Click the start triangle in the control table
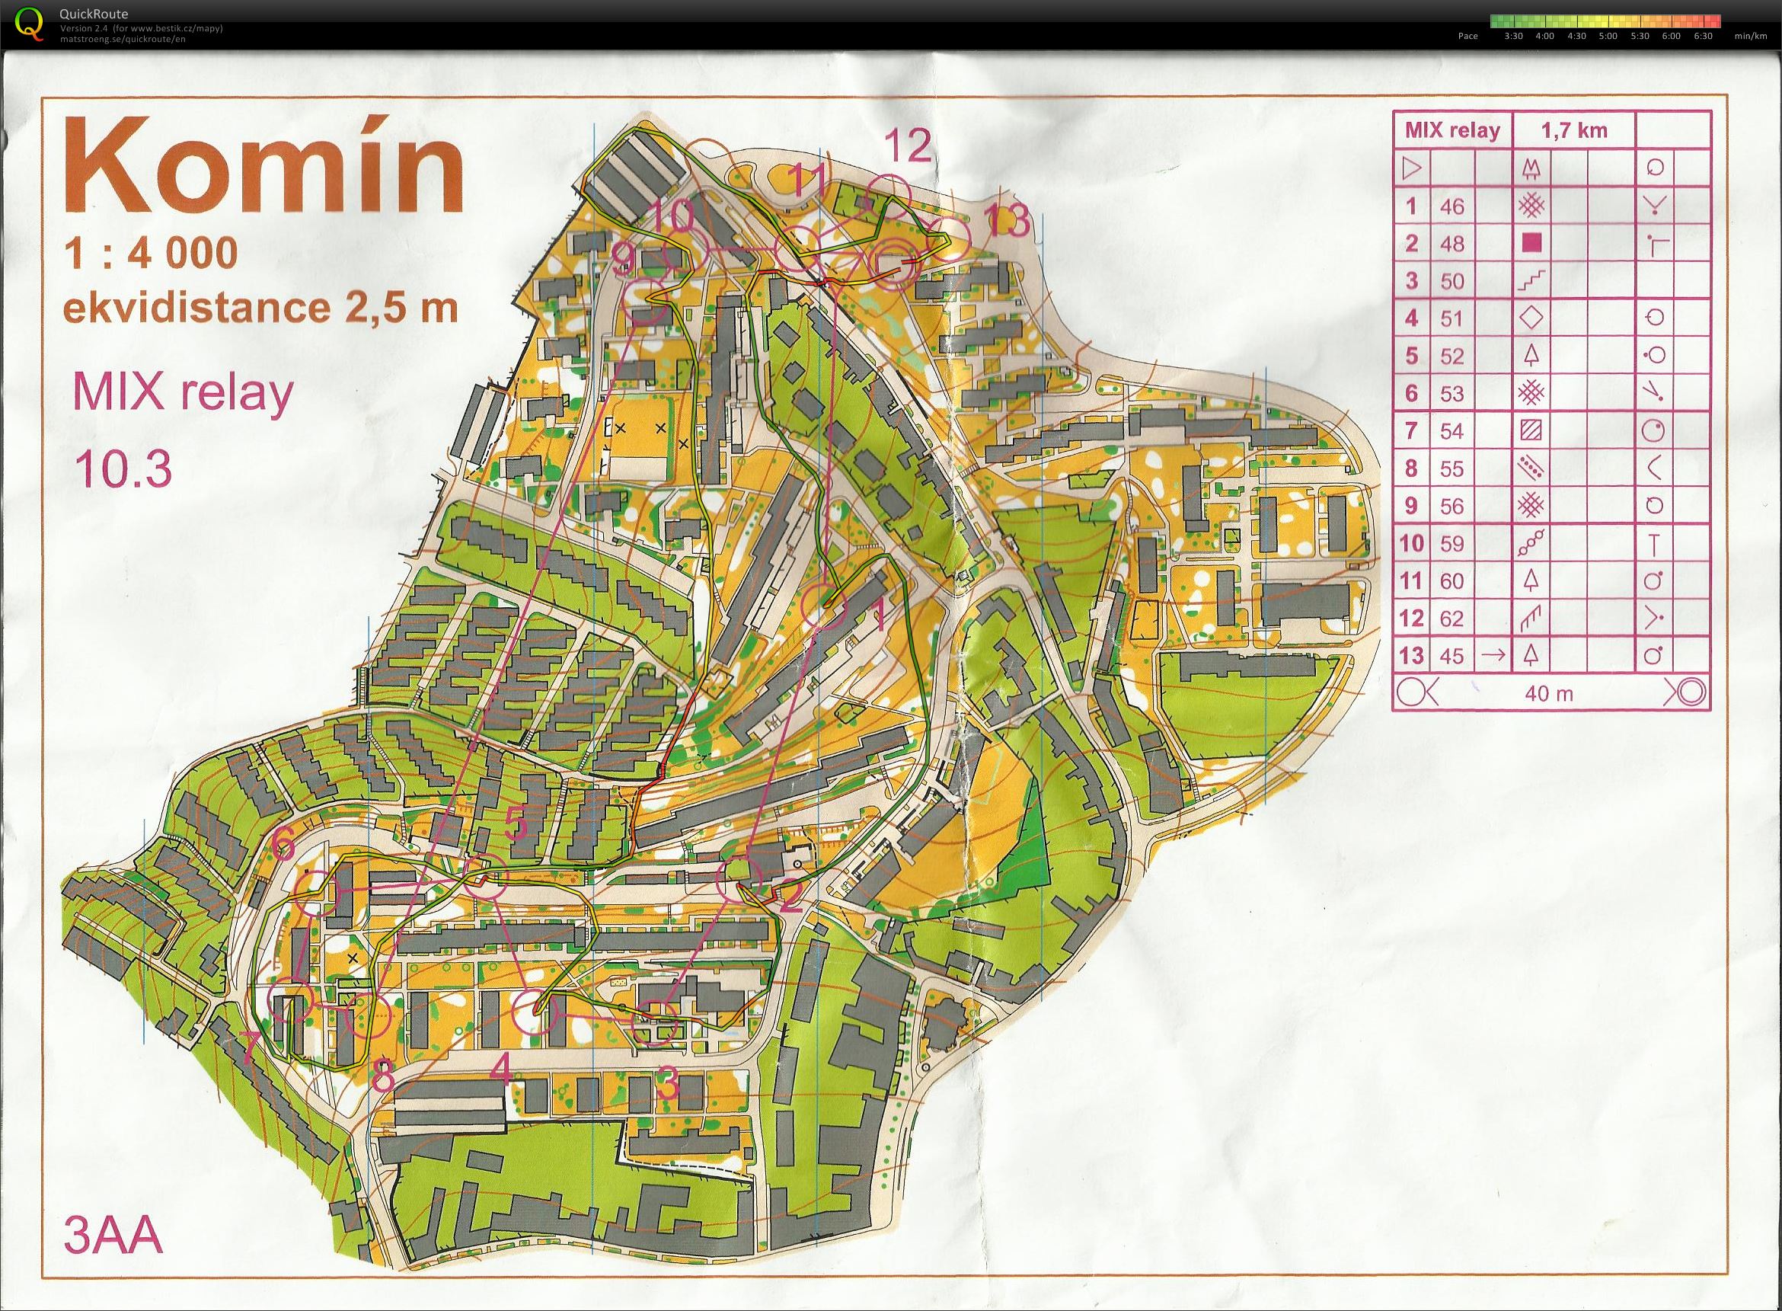1782x1311 pixels. [1414, 169]
